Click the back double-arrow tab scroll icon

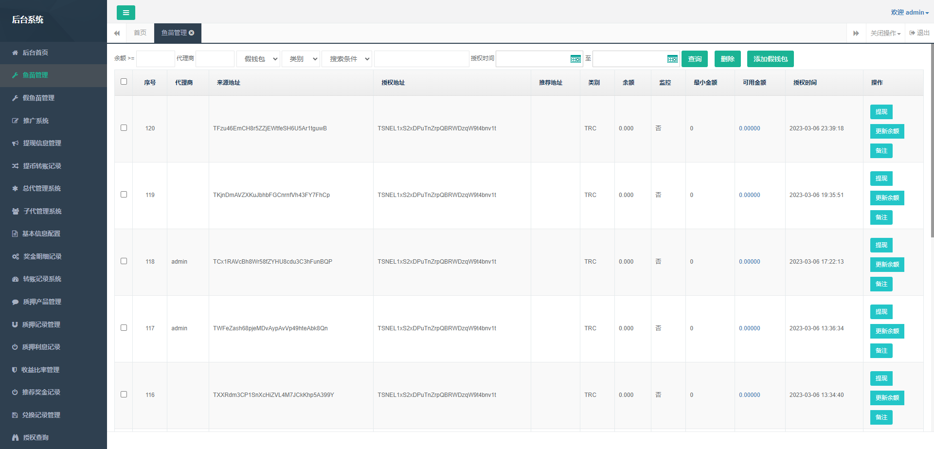coord(117,33)
